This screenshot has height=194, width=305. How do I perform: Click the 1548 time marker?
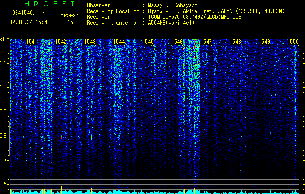coord(235,42)
